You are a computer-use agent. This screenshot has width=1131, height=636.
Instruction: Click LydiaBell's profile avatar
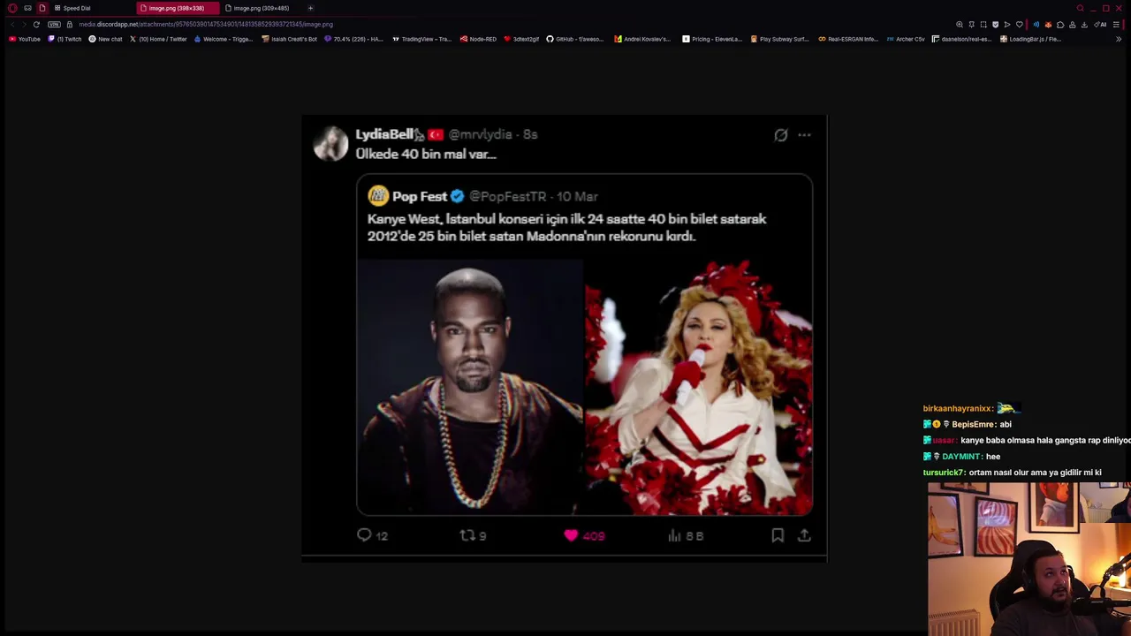(331, 144)
